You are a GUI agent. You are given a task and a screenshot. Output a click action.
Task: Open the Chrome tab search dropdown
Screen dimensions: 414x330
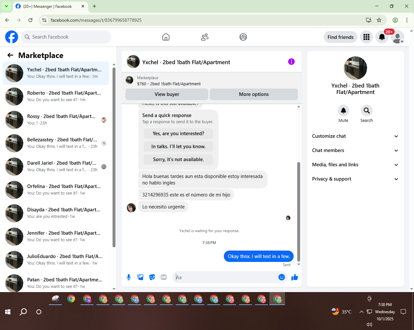coord(6,6)
